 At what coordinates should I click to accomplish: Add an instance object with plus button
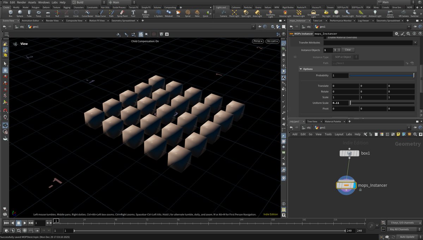pos(335,50)
